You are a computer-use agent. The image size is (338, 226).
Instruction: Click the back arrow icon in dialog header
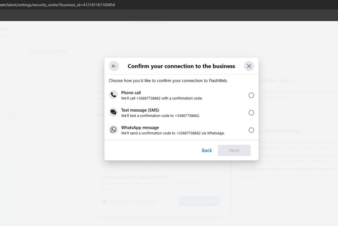(x=114, y=66)
